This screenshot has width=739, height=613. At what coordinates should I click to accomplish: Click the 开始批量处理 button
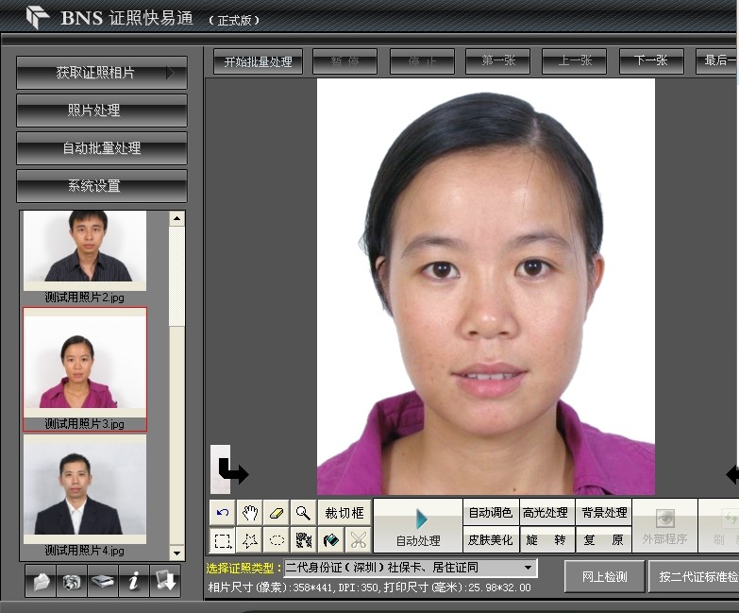click(258, 62)
